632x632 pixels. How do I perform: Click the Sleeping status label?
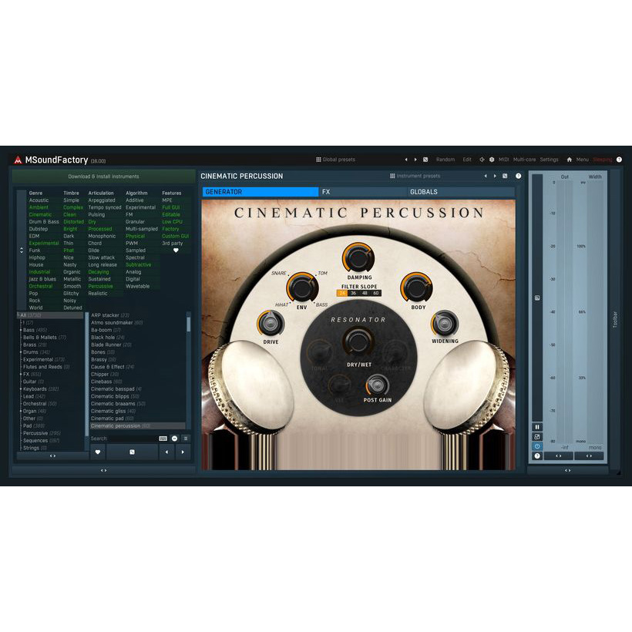(602, 160)
